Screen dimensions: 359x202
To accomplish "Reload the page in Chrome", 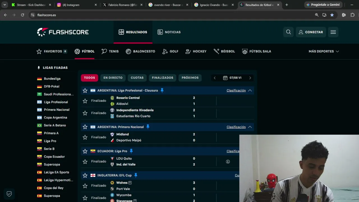I will pos(22,15).
